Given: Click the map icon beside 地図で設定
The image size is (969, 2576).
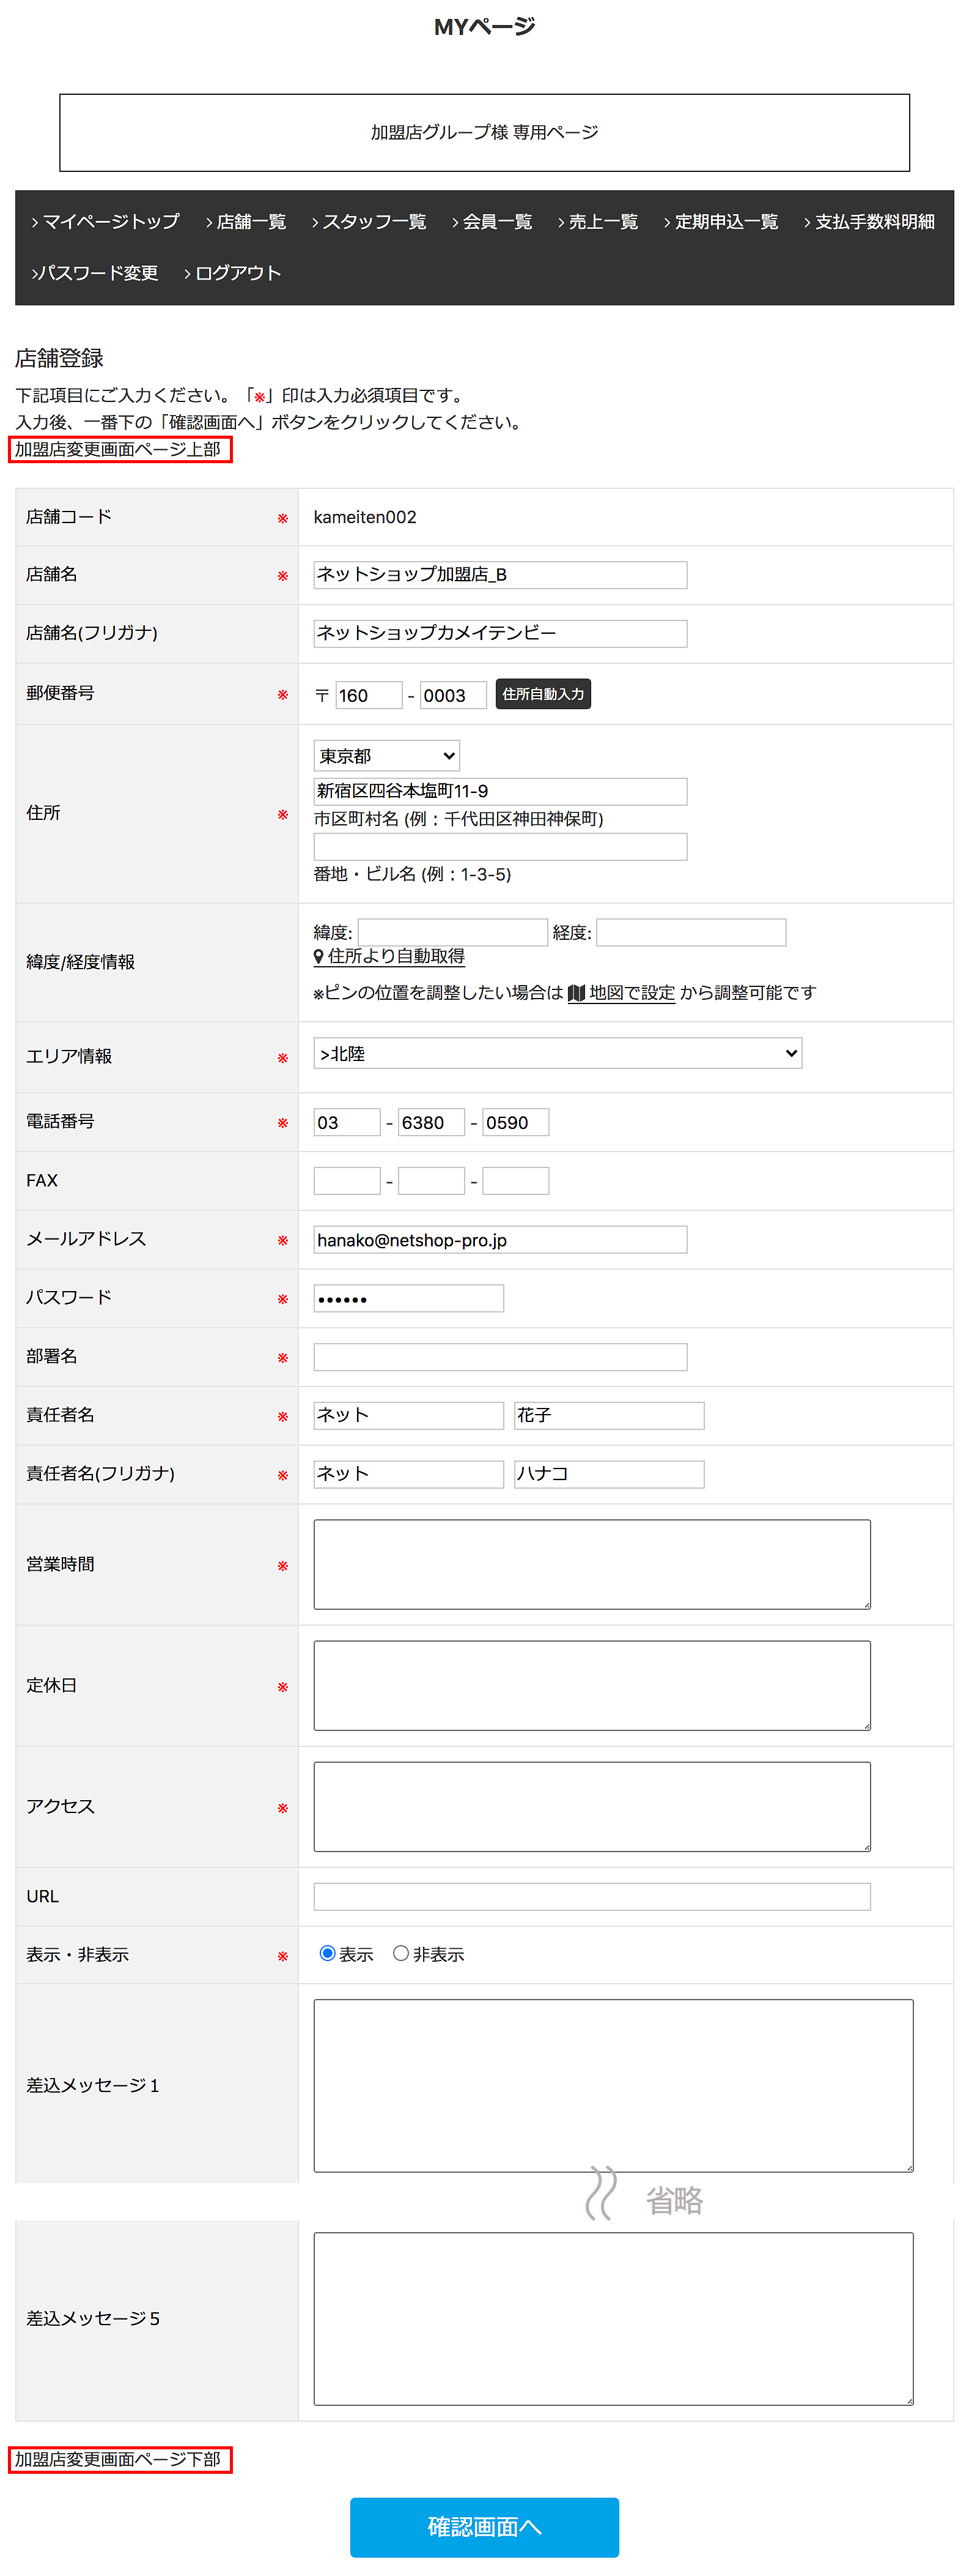Looking at the screenshot, I should pyautogui.click(x=577, y=993).
